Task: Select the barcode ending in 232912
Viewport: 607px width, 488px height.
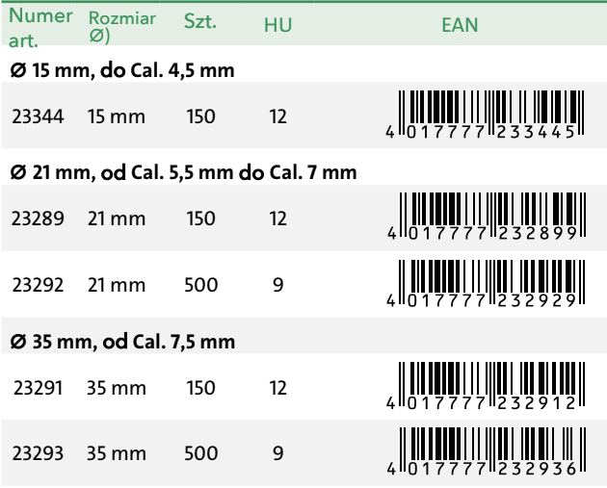Action: [x=486, y=386]
